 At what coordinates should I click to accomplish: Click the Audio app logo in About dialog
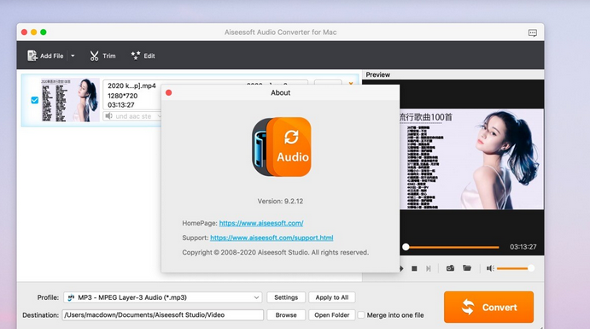282,147
